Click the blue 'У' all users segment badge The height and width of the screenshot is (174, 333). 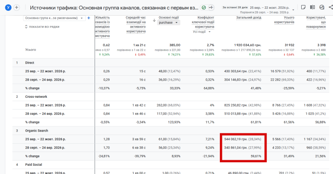(x=8, y=8)
